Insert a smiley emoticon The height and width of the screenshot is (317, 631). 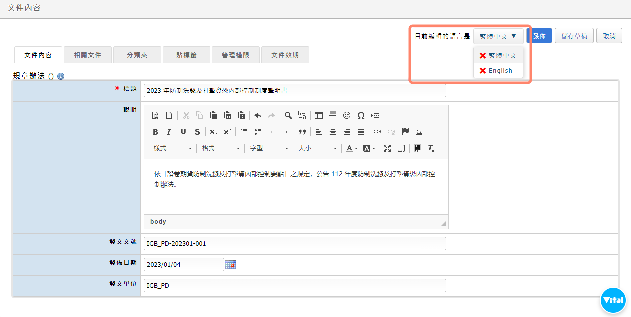click(347, 115)
